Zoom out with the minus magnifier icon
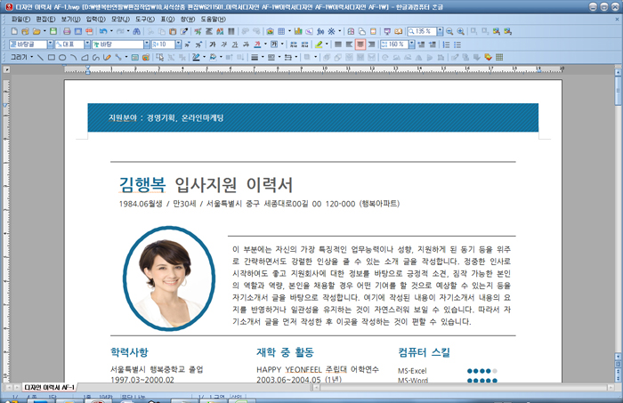Image resolution: width=623 pixels, height=403 pixels. [x=449, y=31]
